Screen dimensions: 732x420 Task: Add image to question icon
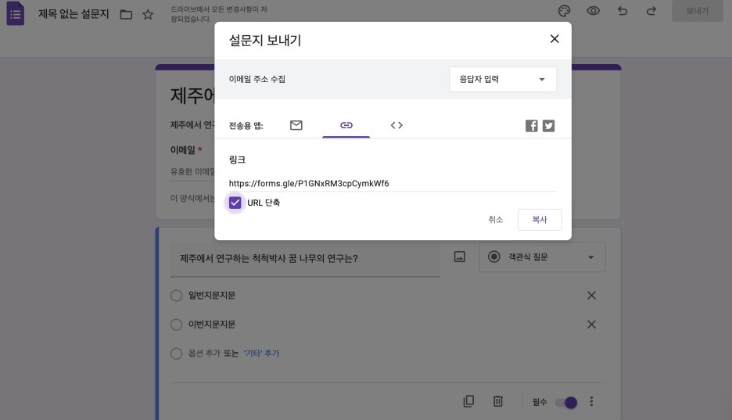click(x=459, y=257)
